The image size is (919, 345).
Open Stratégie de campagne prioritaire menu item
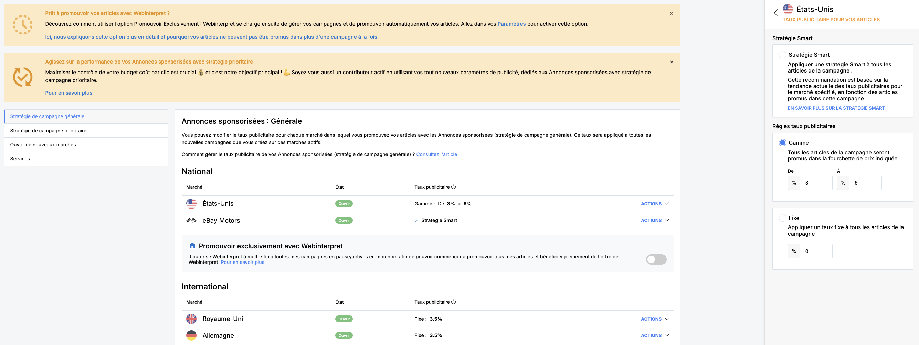[x=48, y=131]
